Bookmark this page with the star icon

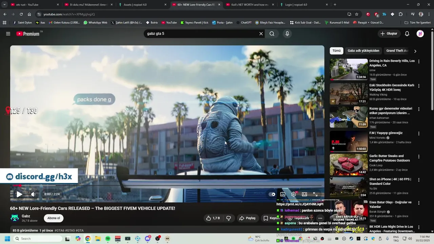click(x=357, y=14)
